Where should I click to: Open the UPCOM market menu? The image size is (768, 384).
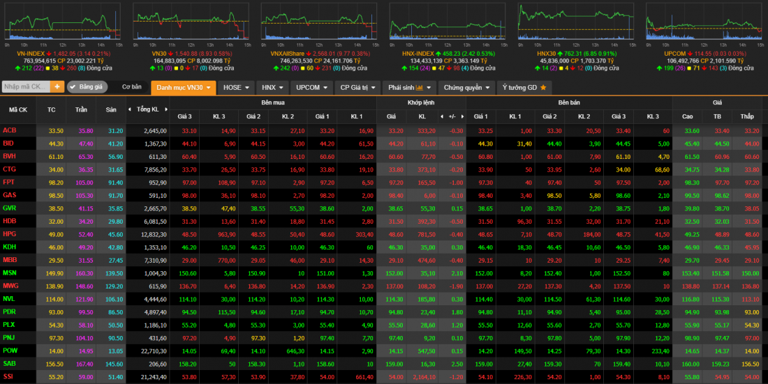[x=311, y=87]
